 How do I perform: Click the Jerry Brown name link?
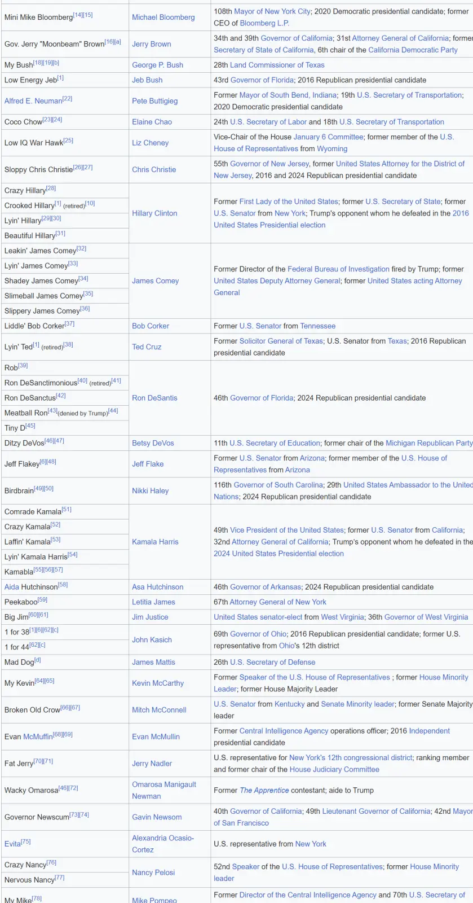pos(151,44)
